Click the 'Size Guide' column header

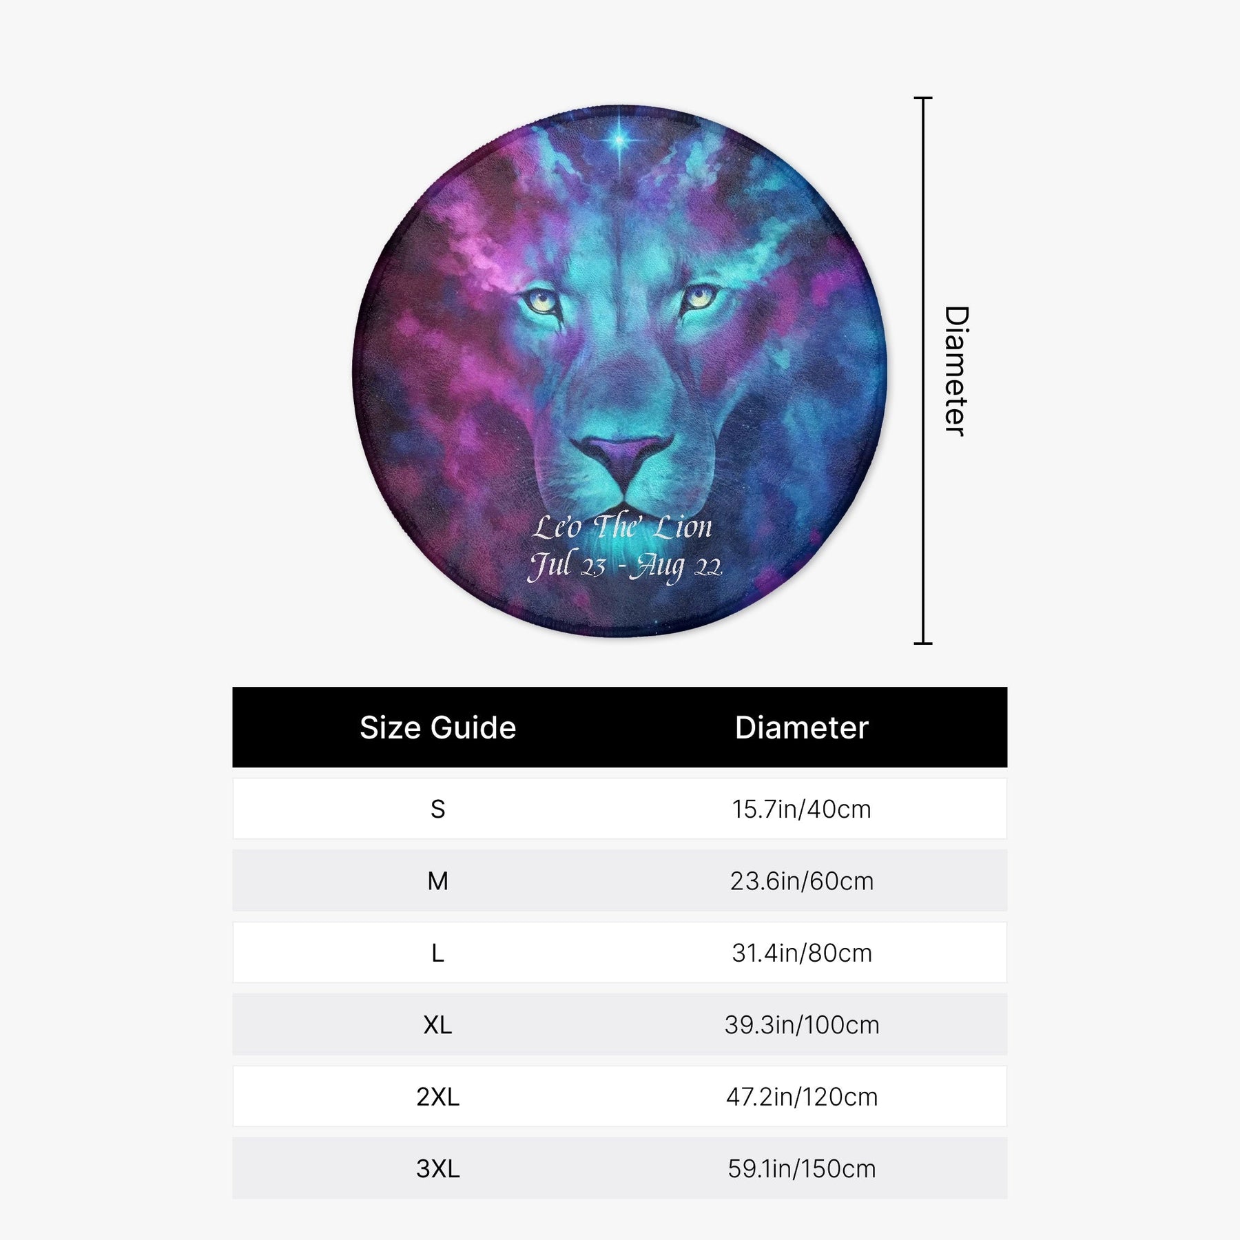pyautogui.click(x=438, y=727)
